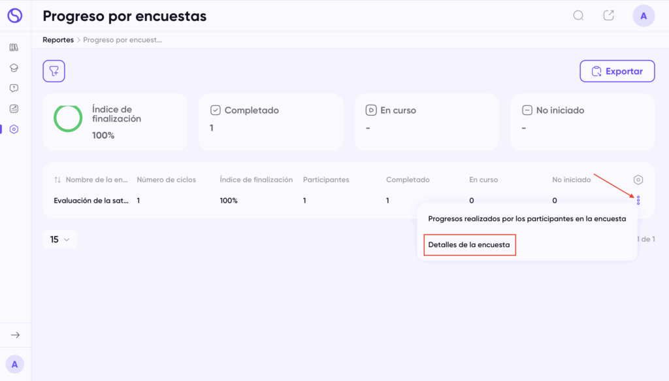The width and height of the screenshot is (669, 381).
Task: Click the three-dot row actions menu
Action: pyautogui.click(x=638, y=200)
